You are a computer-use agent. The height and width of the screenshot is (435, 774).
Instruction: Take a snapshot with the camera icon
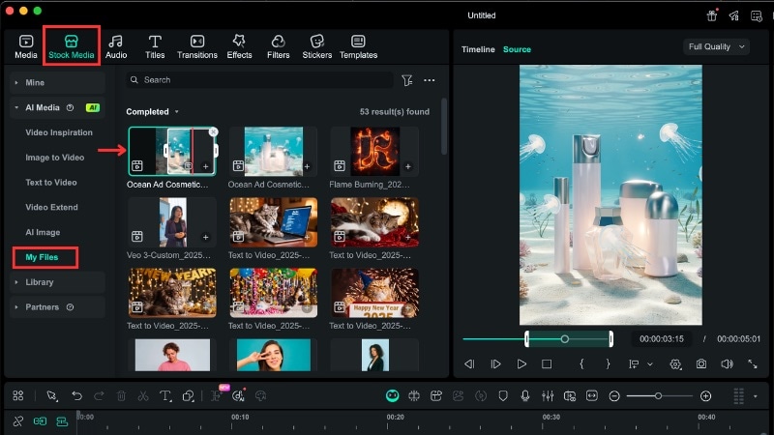coord(701,364)
